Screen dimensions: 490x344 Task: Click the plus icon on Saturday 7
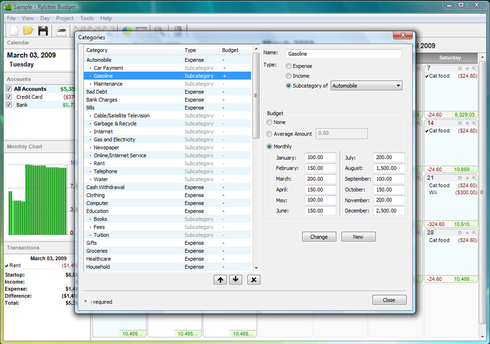point(467,69)
